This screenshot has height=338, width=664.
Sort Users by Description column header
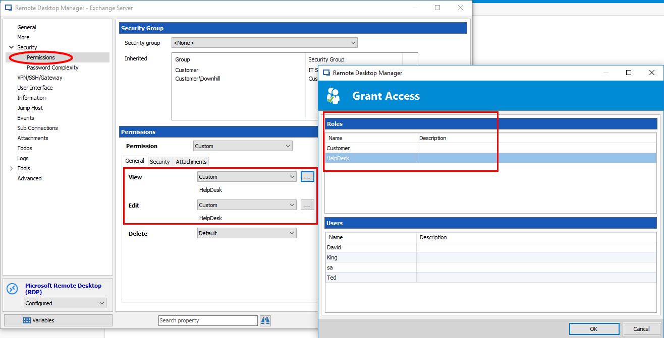tap(536, 237)
